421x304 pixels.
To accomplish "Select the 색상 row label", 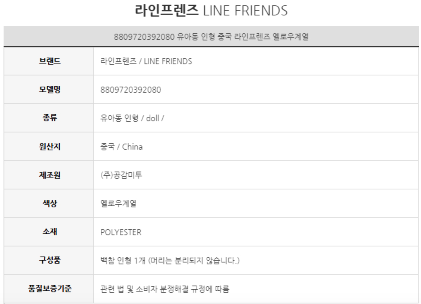I will 50,204.
